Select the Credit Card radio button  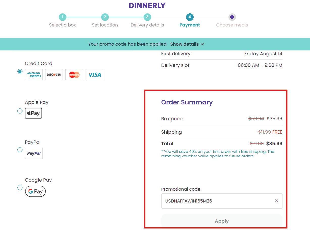point(20,72)
